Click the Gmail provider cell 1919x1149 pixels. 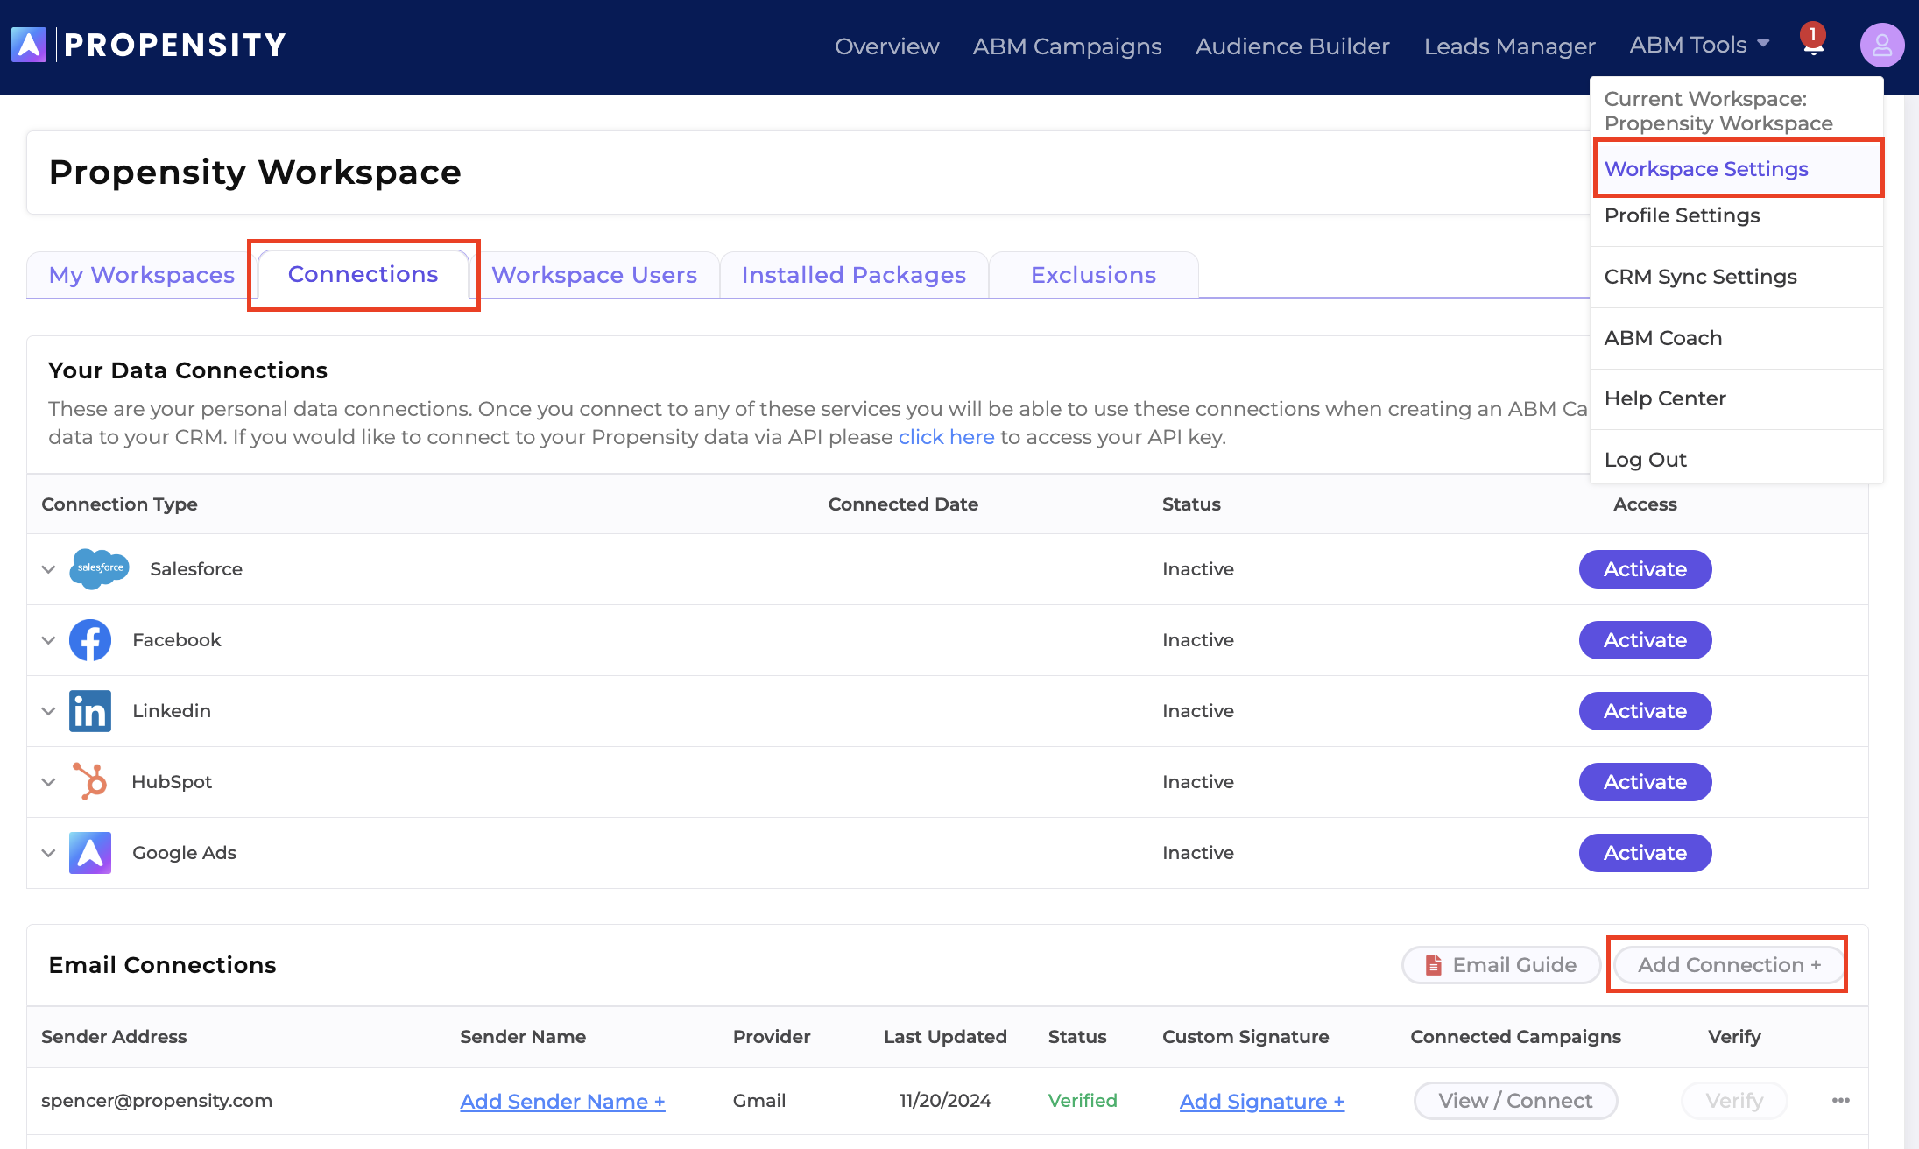[x=758, y=1101]
